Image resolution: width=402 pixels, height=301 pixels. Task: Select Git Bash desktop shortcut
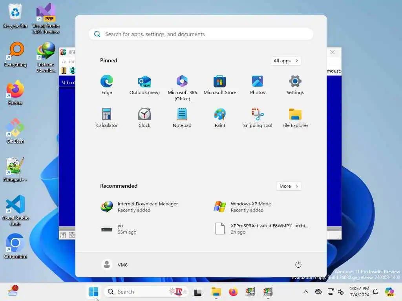[15, 131]
